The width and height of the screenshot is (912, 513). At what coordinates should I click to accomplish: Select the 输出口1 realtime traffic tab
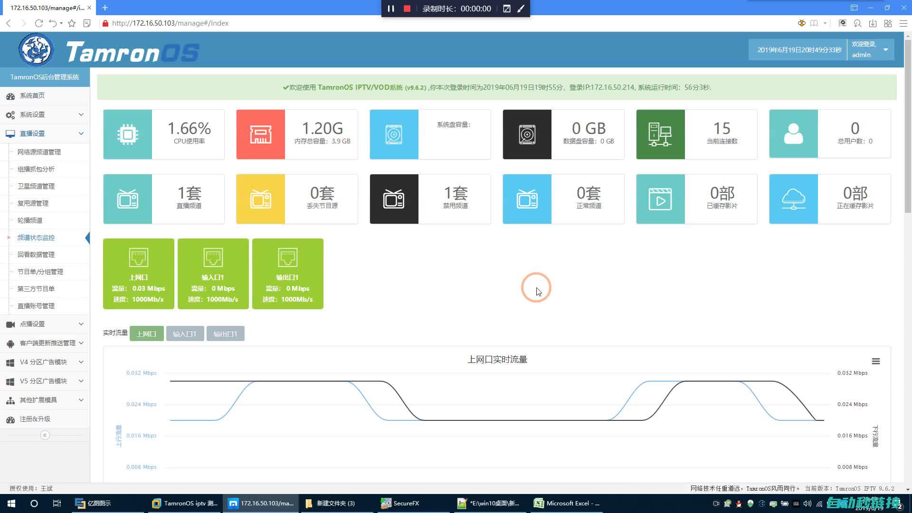point(225,333)
